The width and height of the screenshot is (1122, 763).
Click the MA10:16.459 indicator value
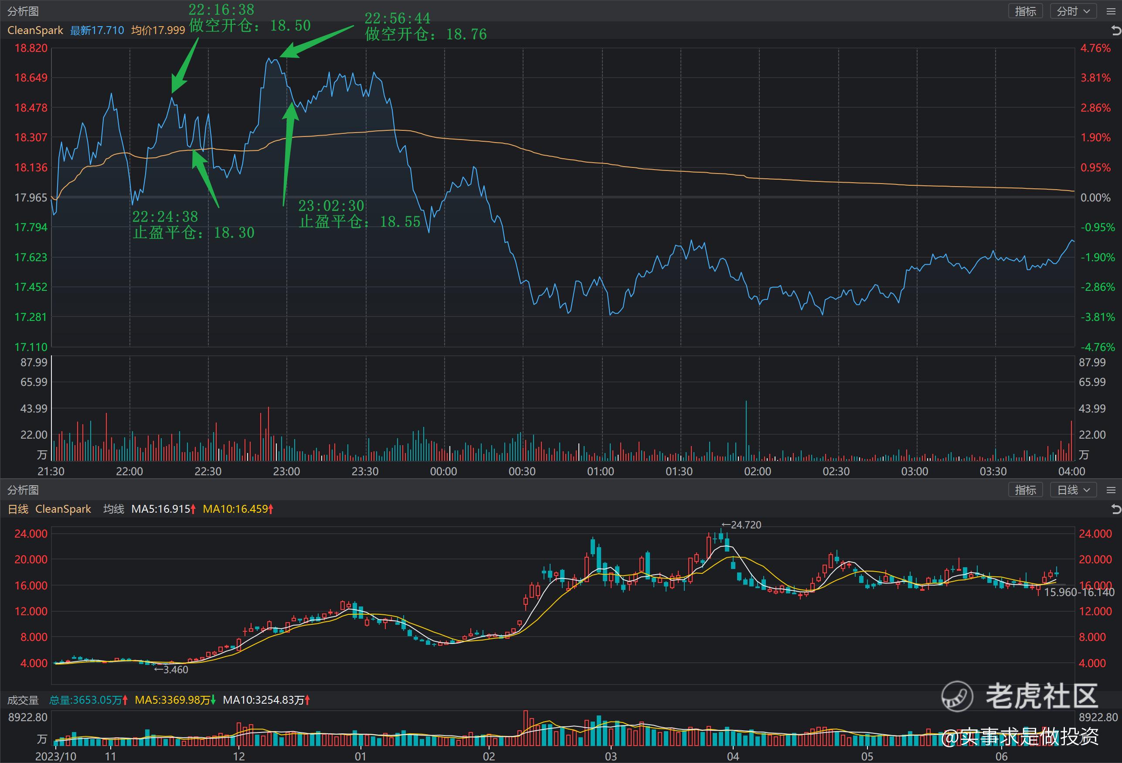pos(238,509)
